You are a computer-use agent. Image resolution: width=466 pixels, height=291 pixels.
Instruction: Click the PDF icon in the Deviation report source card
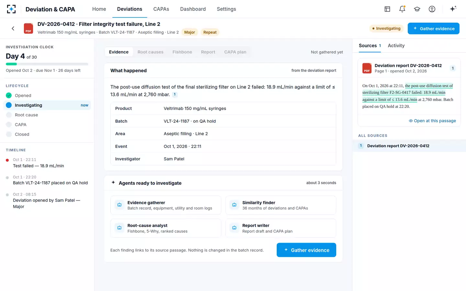367,68
